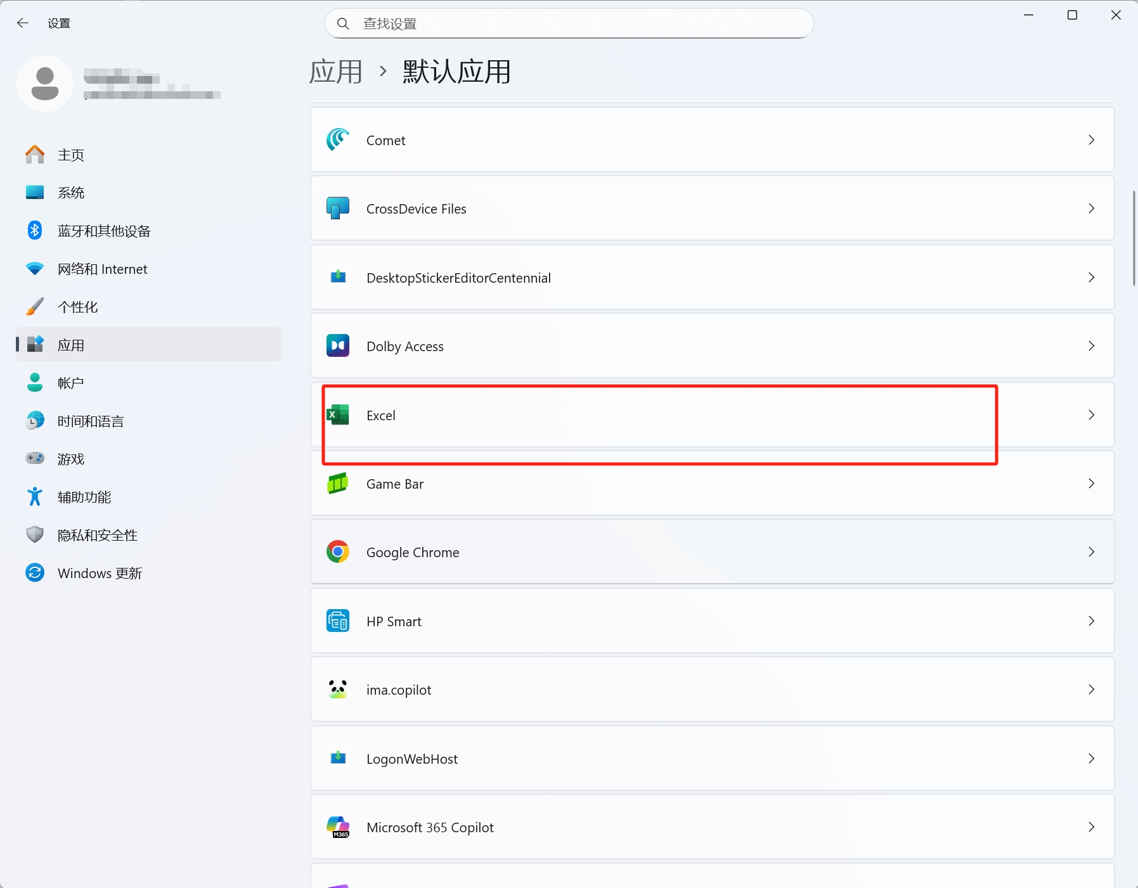Focus the 查找设置 search field
1138x888 pixels.
pos(569,23)
